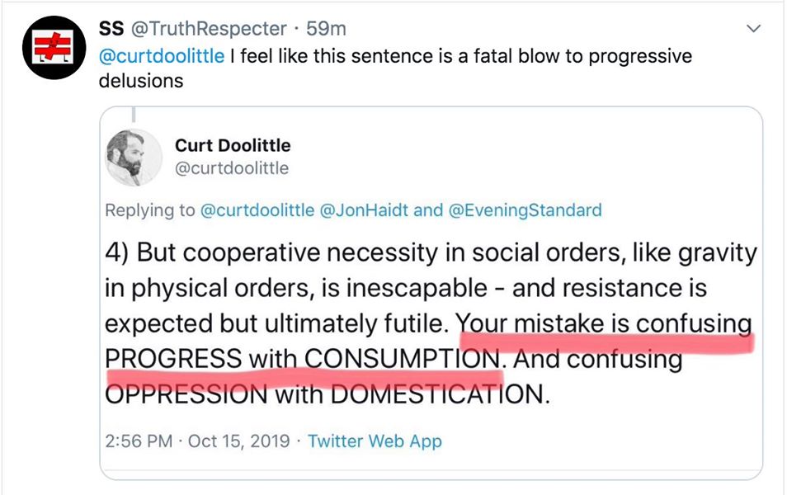
Task: Open @curtdoolittle in the Replying to line
Action: [x=257, y=210]
